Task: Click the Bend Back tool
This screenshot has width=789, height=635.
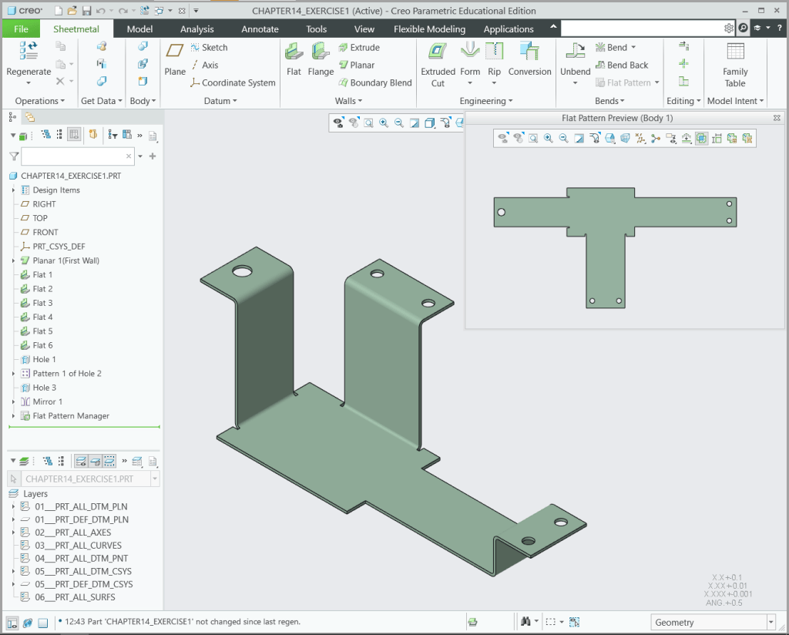Action: [622, 65]
